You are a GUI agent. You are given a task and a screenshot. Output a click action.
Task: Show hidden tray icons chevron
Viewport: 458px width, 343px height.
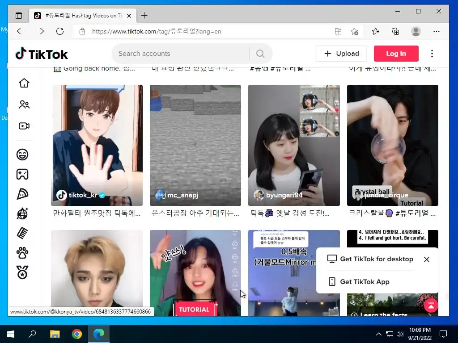378,334
